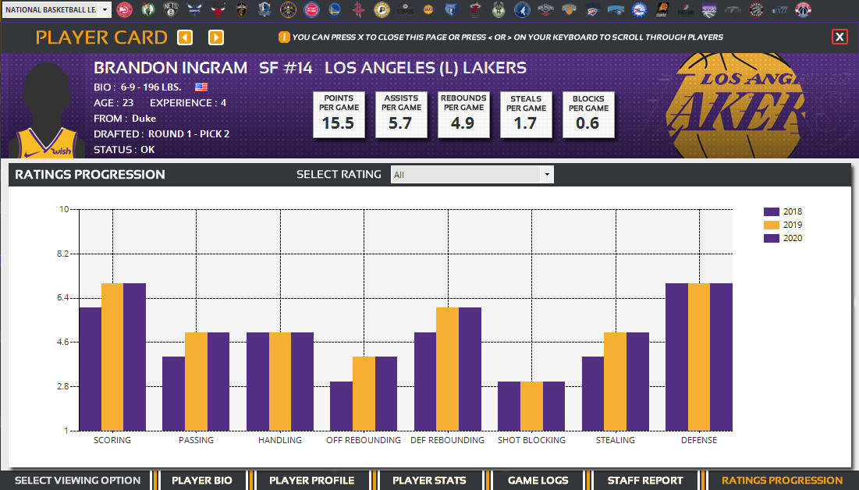The width and height of the screenshot is (859, 490).
Task: Click the 2019 orange Scoring bar
Action: (x=112, y=357)
